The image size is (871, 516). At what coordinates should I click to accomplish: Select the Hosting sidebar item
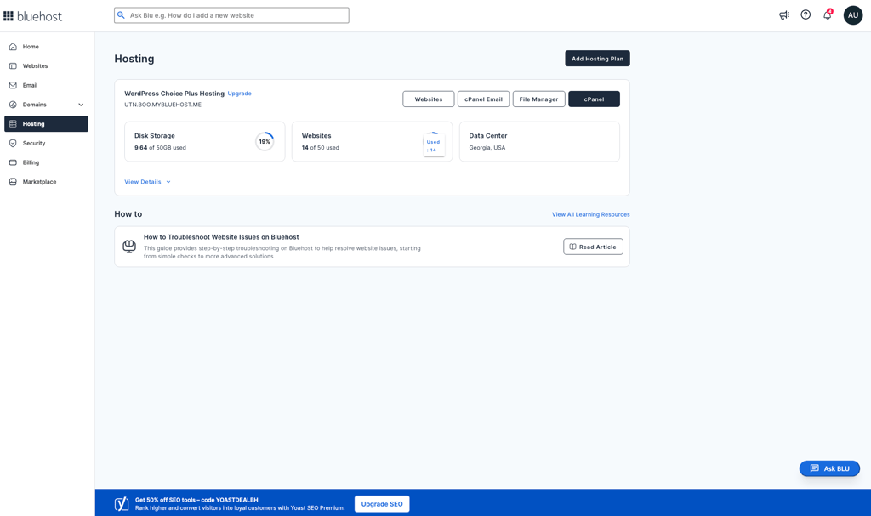[46, 124]
